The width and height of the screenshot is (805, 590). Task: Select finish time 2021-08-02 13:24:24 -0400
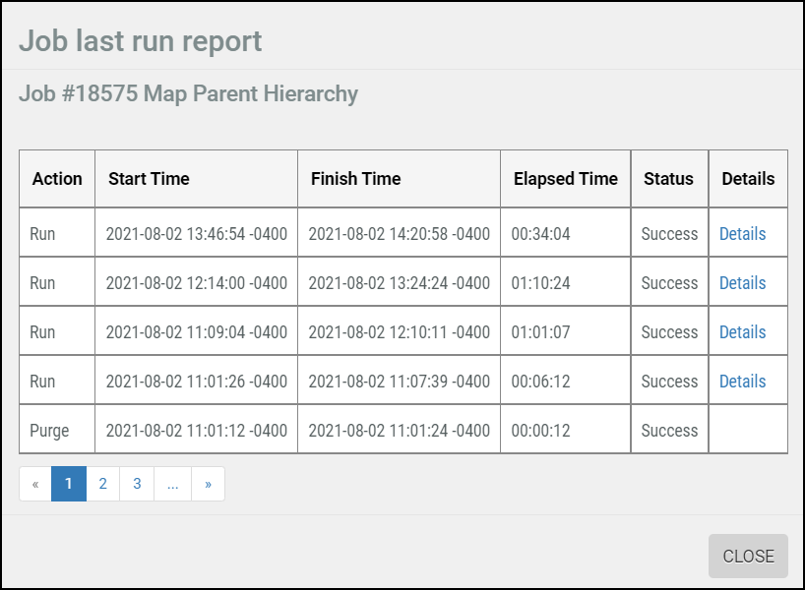(399, 283)
